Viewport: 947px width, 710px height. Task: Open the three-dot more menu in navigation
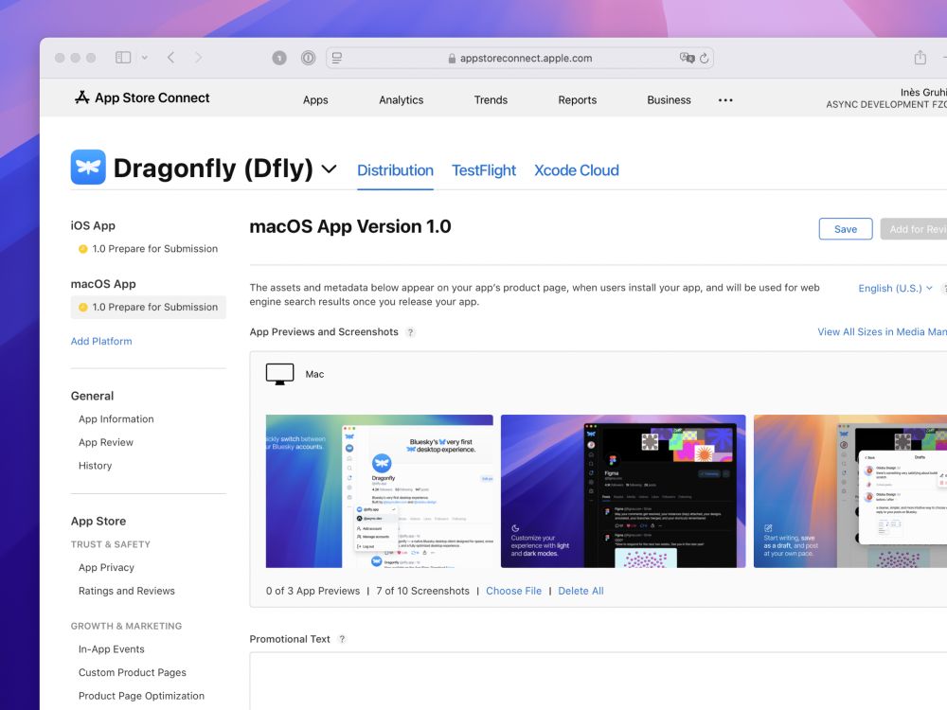point(725,100)
